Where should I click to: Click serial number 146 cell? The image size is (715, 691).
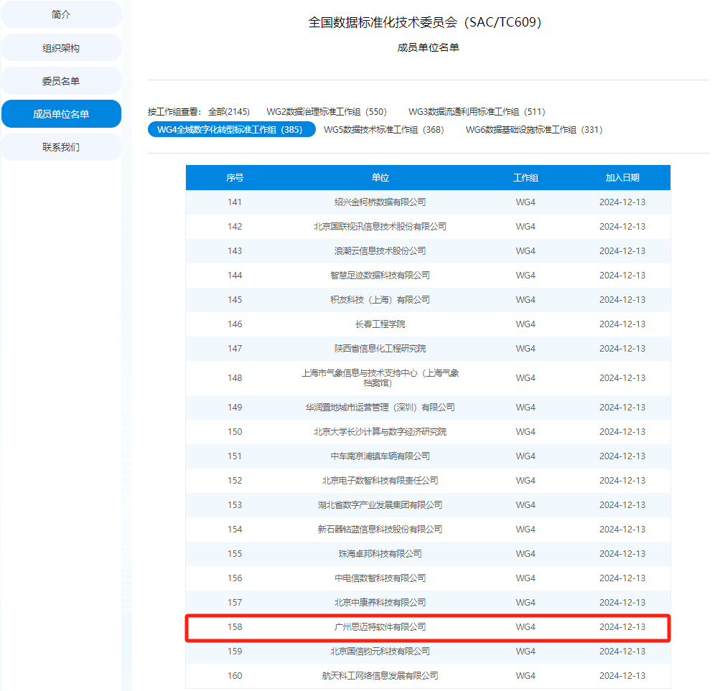(x=235, y=324)
